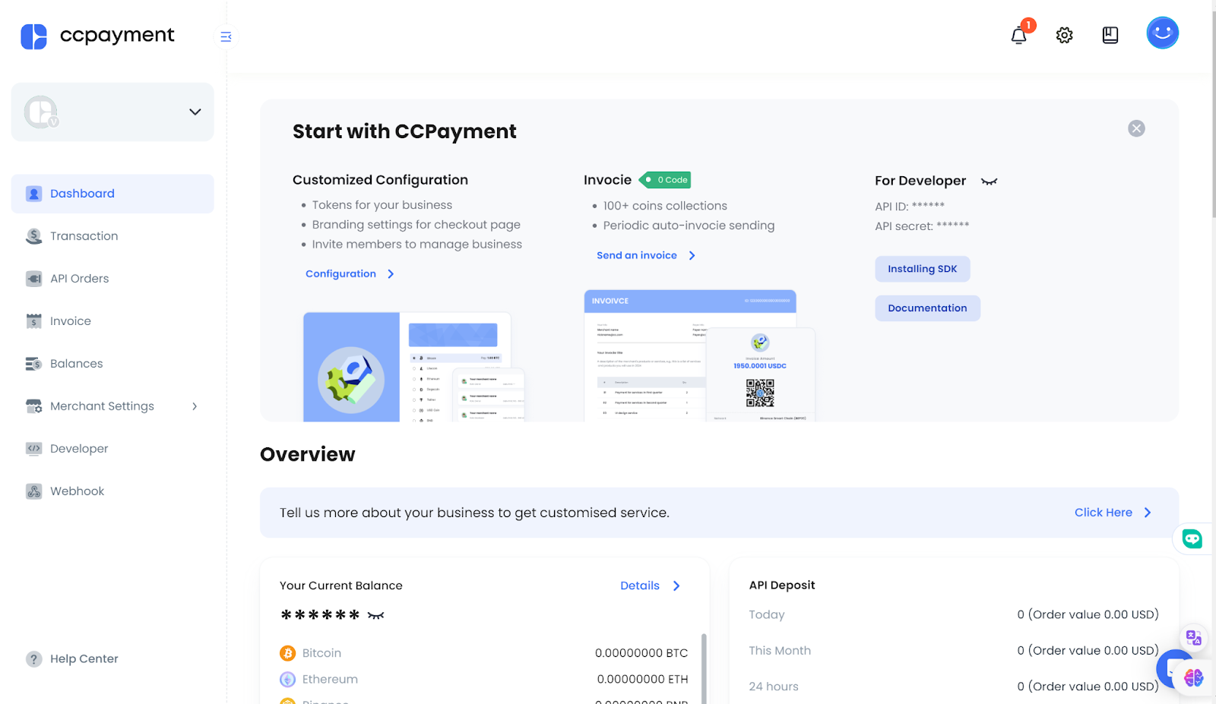1216x704 pixels.
Task: Click the brain AI assistant icon
Action: click(x=1194, y=677)
